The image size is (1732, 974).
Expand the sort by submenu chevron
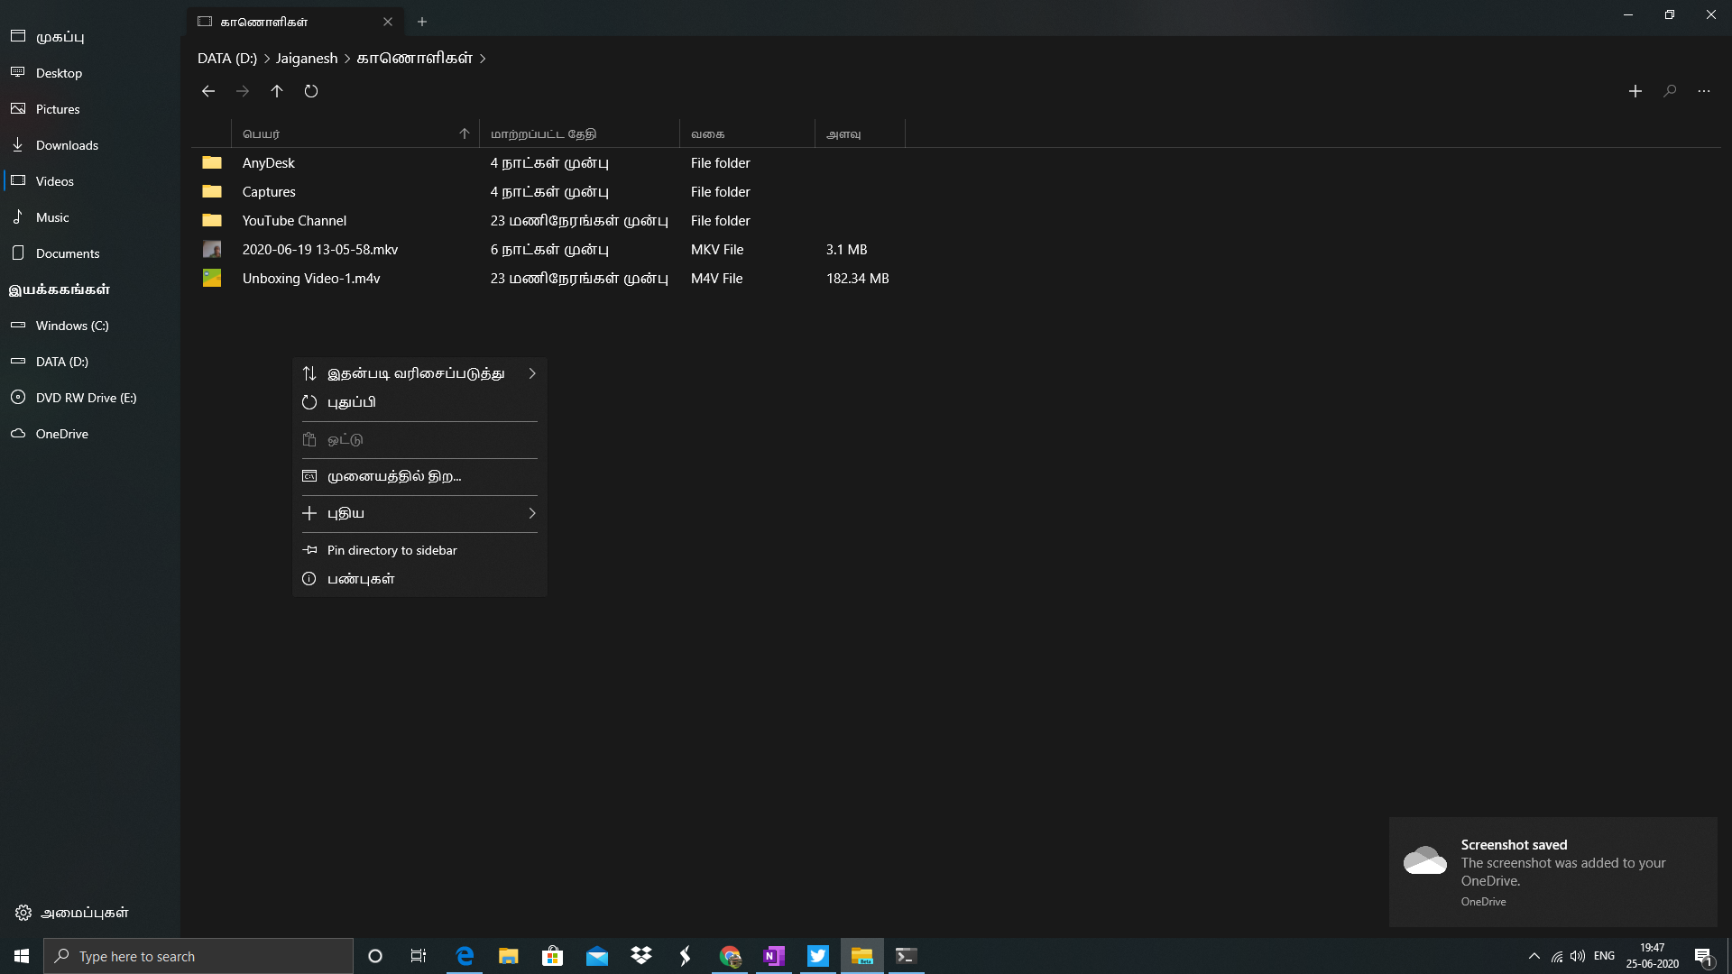(x=532, y=372)
